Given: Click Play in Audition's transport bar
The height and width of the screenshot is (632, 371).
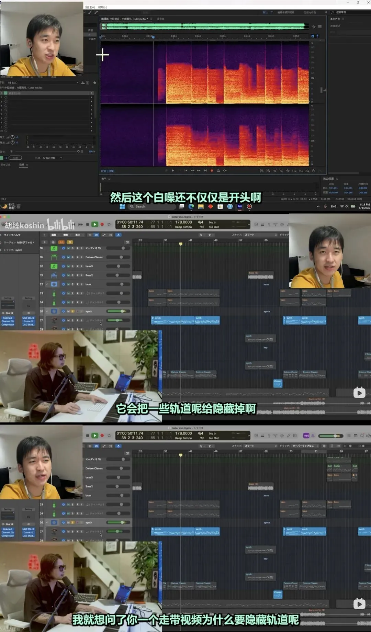Looking at the screenshot, I should click(x=173, y=170).
